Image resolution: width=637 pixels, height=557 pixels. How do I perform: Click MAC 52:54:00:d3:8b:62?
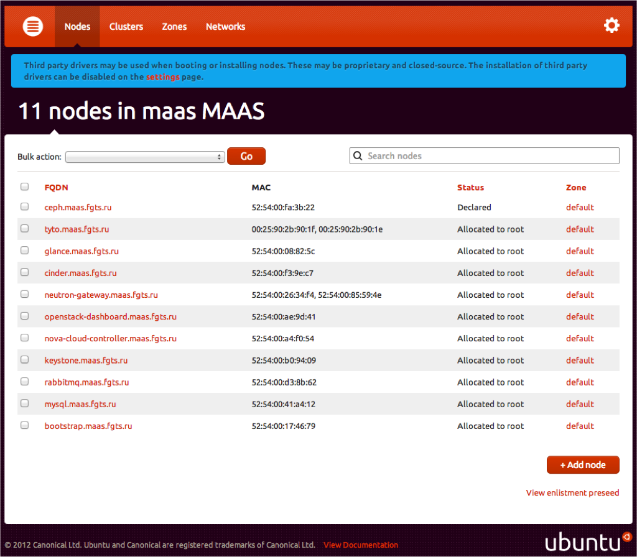click(x=284, y=382)
